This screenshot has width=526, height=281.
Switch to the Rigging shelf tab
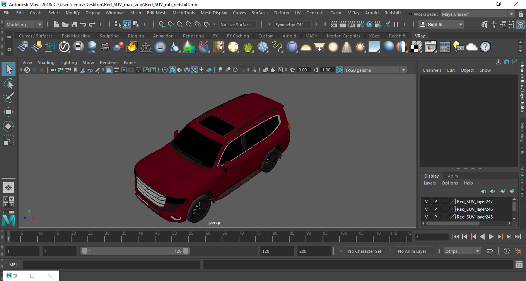click(136, 36)
